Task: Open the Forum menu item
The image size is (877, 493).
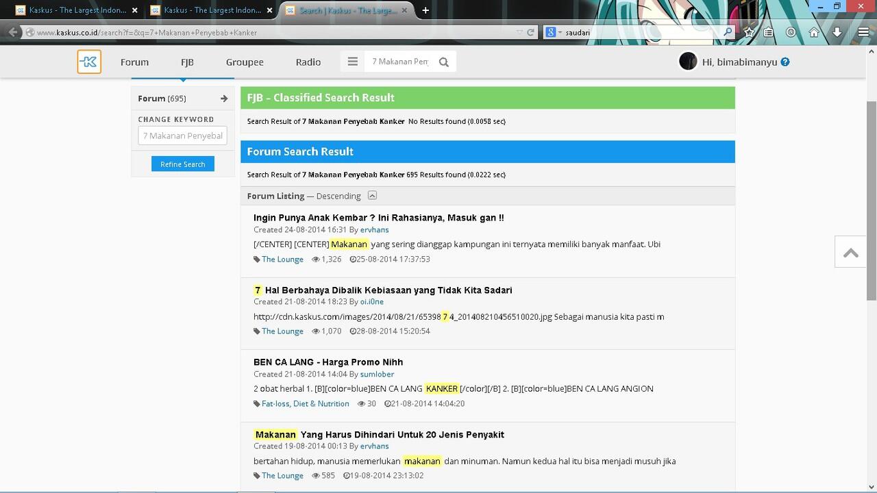Action: coord(134,62)
